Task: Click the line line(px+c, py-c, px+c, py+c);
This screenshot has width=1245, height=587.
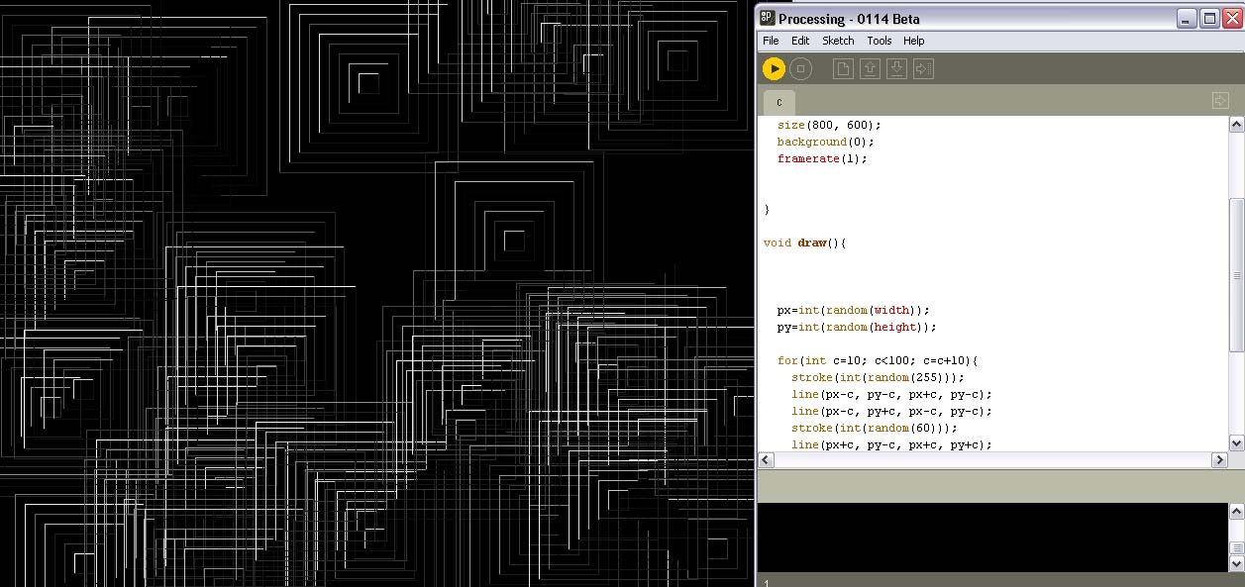Action: tap(891, 444)
